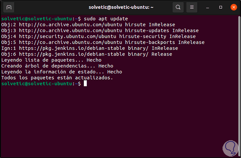Image resolution: width=241 pixels, height=158 pixels.
Task: Click the Obj:5 hirsute-backports InRelease line
Action: pos(103,42)
